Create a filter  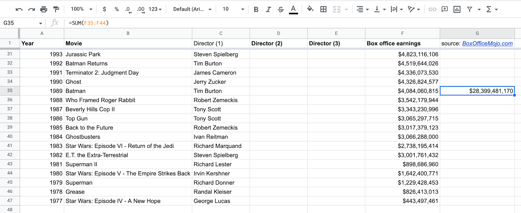[x=470, y=9]
